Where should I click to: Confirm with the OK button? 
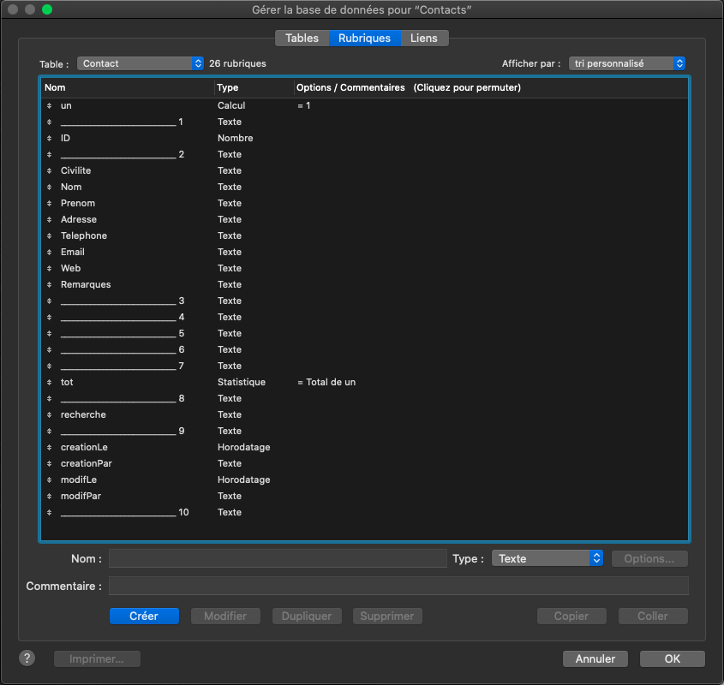pos(672,658)
